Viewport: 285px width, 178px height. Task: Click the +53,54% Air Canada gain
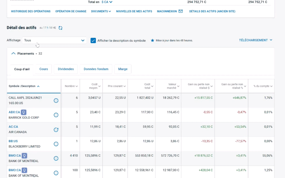[240, 127]
